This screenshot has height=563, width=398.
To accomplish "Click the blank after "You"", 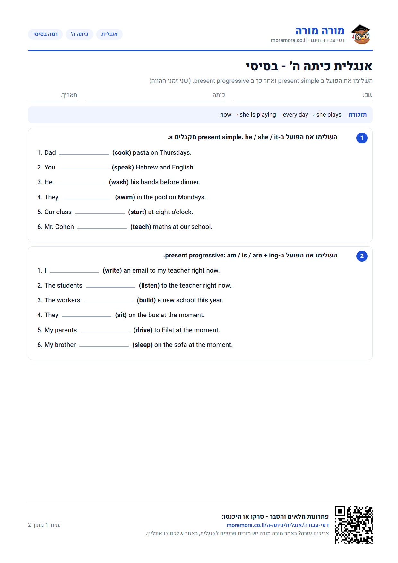I will click(83, 168).
